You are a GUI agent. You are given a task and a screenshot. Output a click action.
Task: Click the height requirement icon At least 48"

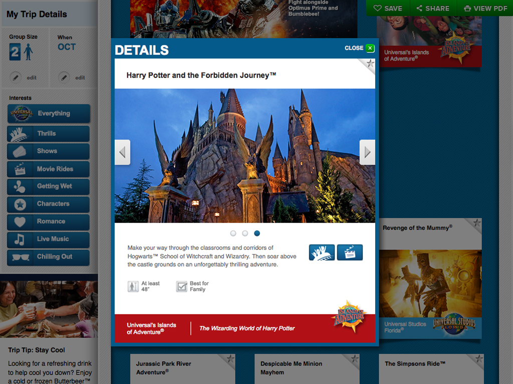pos(133,286)
